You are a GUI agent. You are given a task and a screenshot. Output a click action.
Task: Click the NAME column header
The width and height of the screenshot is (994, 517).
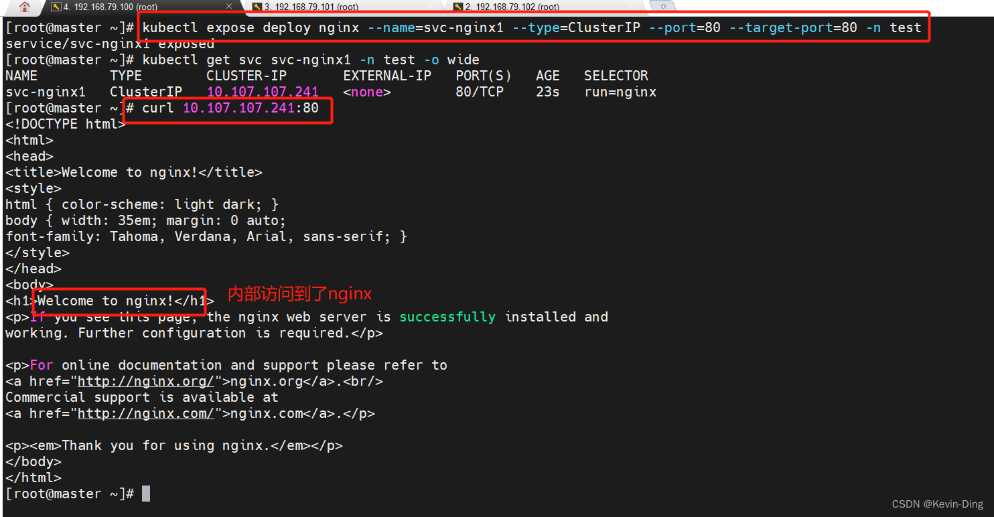point(21,76)
